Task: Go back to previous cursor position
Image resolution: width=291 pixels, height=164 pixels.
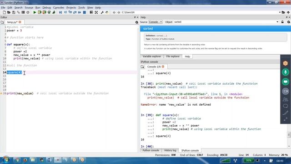Action: tap(114, 12)
